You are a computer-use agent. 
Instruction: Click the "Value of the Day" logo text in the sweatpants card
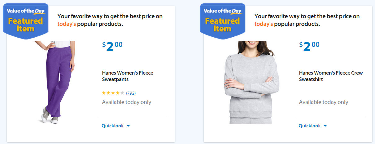(x=26, y=11)
